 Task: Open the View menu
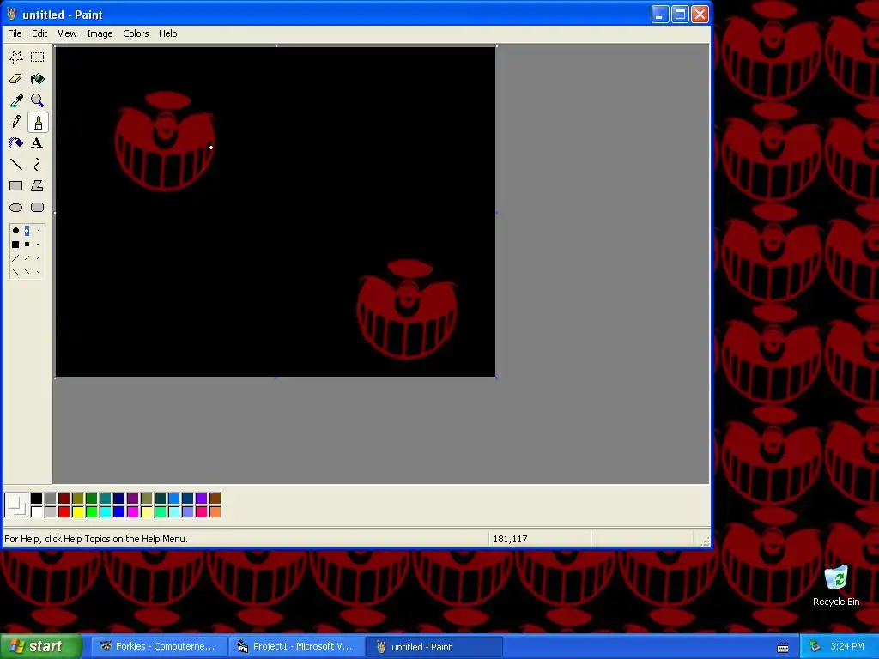click(x=67, y=33)
